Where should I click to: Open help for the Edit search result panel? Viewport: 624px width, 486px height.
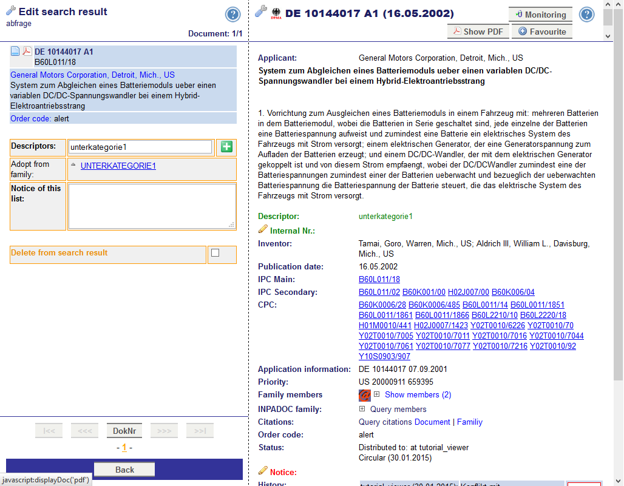point(233,15)
